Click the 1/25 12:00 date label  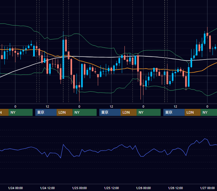pyautogui.click(x=111, y=188)
